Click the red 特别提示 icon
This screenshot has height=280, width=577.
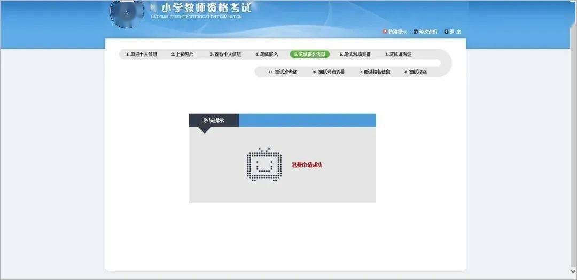click(x=385, y=32)
